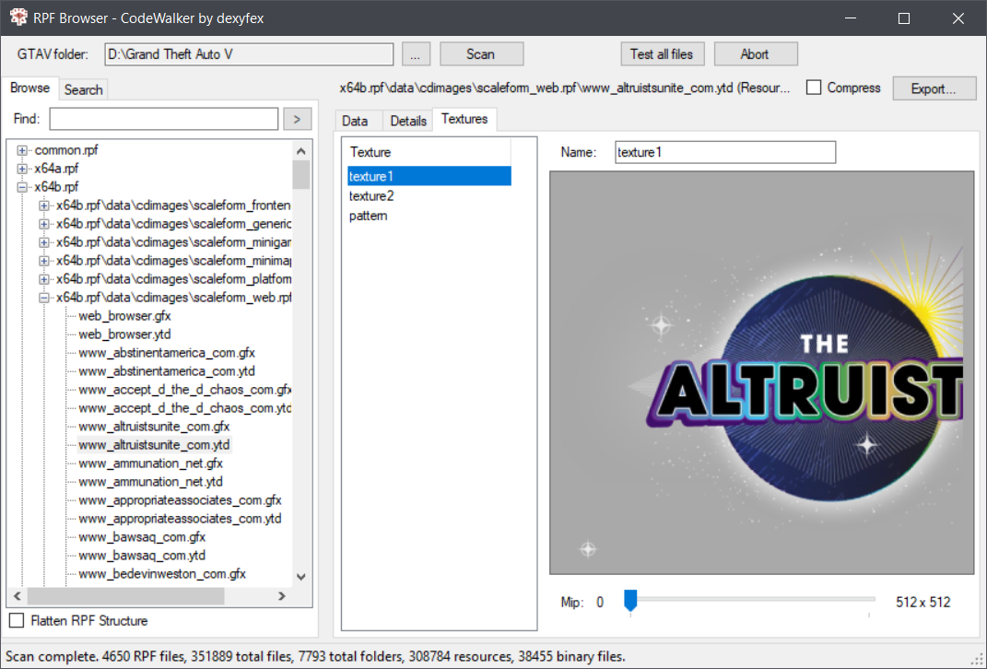
Task: Click the horizontal scroll left arrow
Action: 18,596
